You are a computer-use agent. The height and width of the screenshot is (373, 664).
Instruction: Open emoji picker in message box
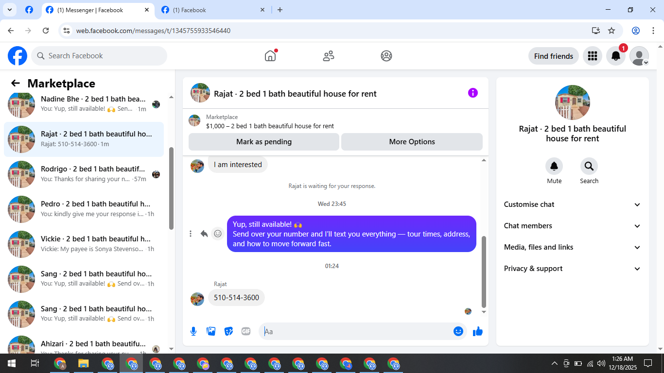(x=458, y=331)
